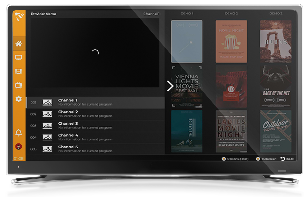The height and width of the screenshot is (197, 306).
Task: Select the retro TV antenna icon
Action: click(x=18, y=85)
